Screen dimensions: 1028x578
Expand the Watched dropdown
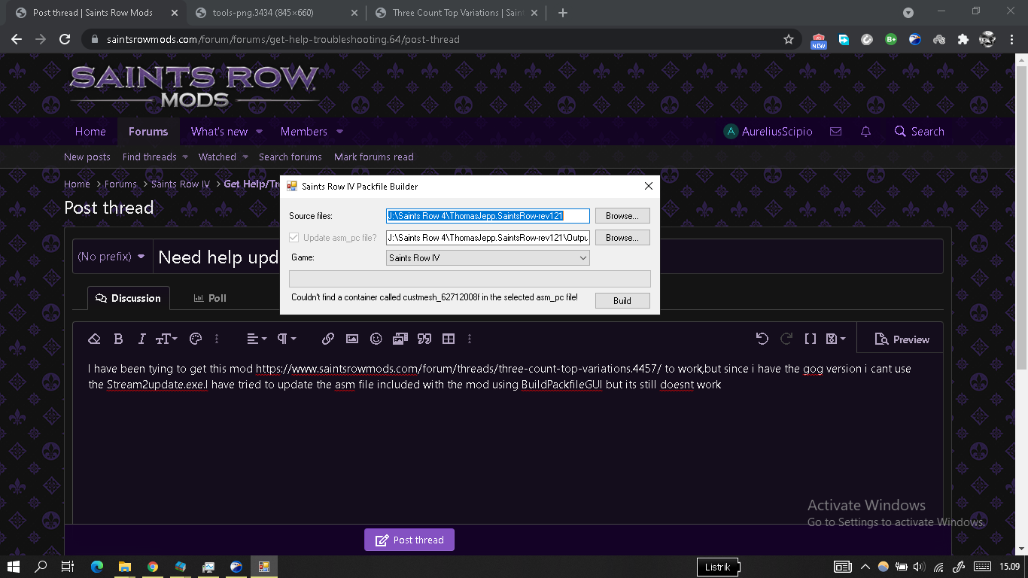(x=245, y=157)
